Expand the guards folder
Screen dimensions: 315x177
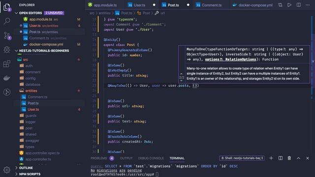(49, 116)
